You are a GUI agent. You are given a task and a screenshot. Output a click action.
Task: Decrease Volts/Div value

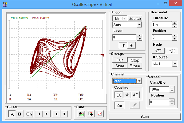(x=172, y=91)
